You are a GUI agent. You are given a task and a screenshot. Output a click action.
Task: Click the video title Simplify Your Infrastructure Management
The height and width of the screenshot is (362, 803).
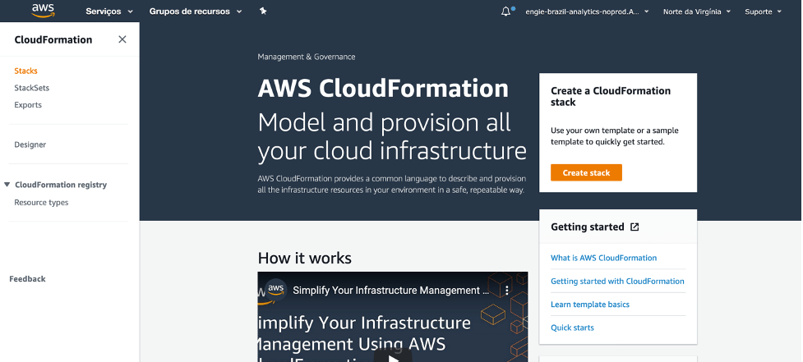click(390, 291)
